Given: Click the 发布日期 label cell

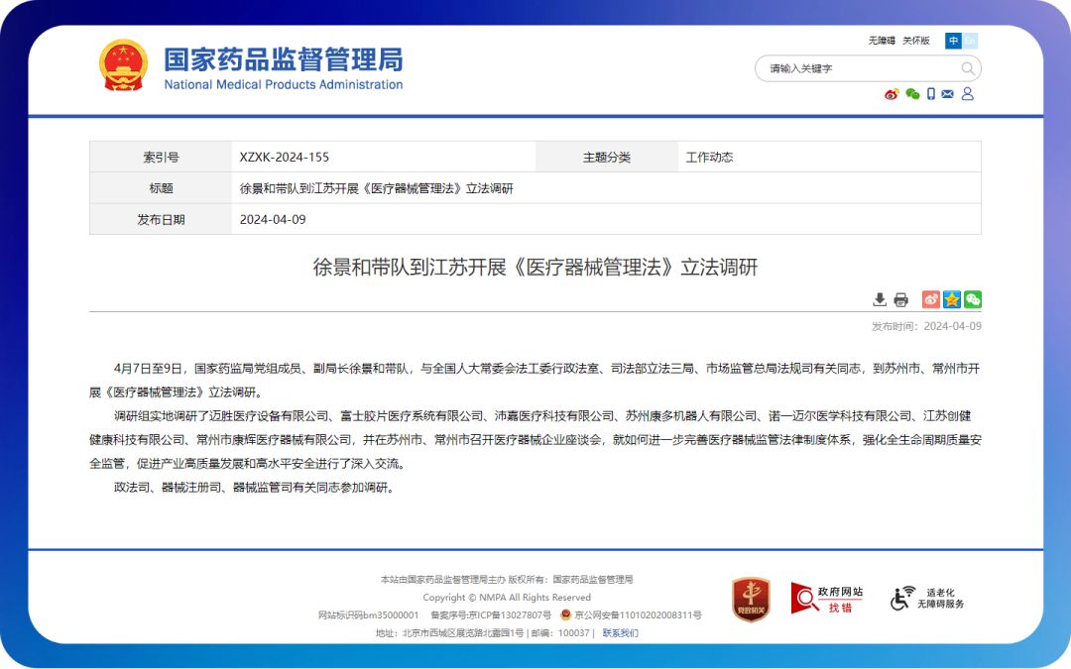Looking at the screenshot, I should 162,219.
